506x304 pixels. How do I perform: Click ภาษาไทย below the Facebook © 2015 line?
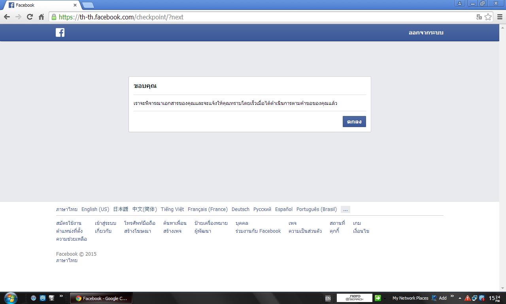(x=67, y=260)
